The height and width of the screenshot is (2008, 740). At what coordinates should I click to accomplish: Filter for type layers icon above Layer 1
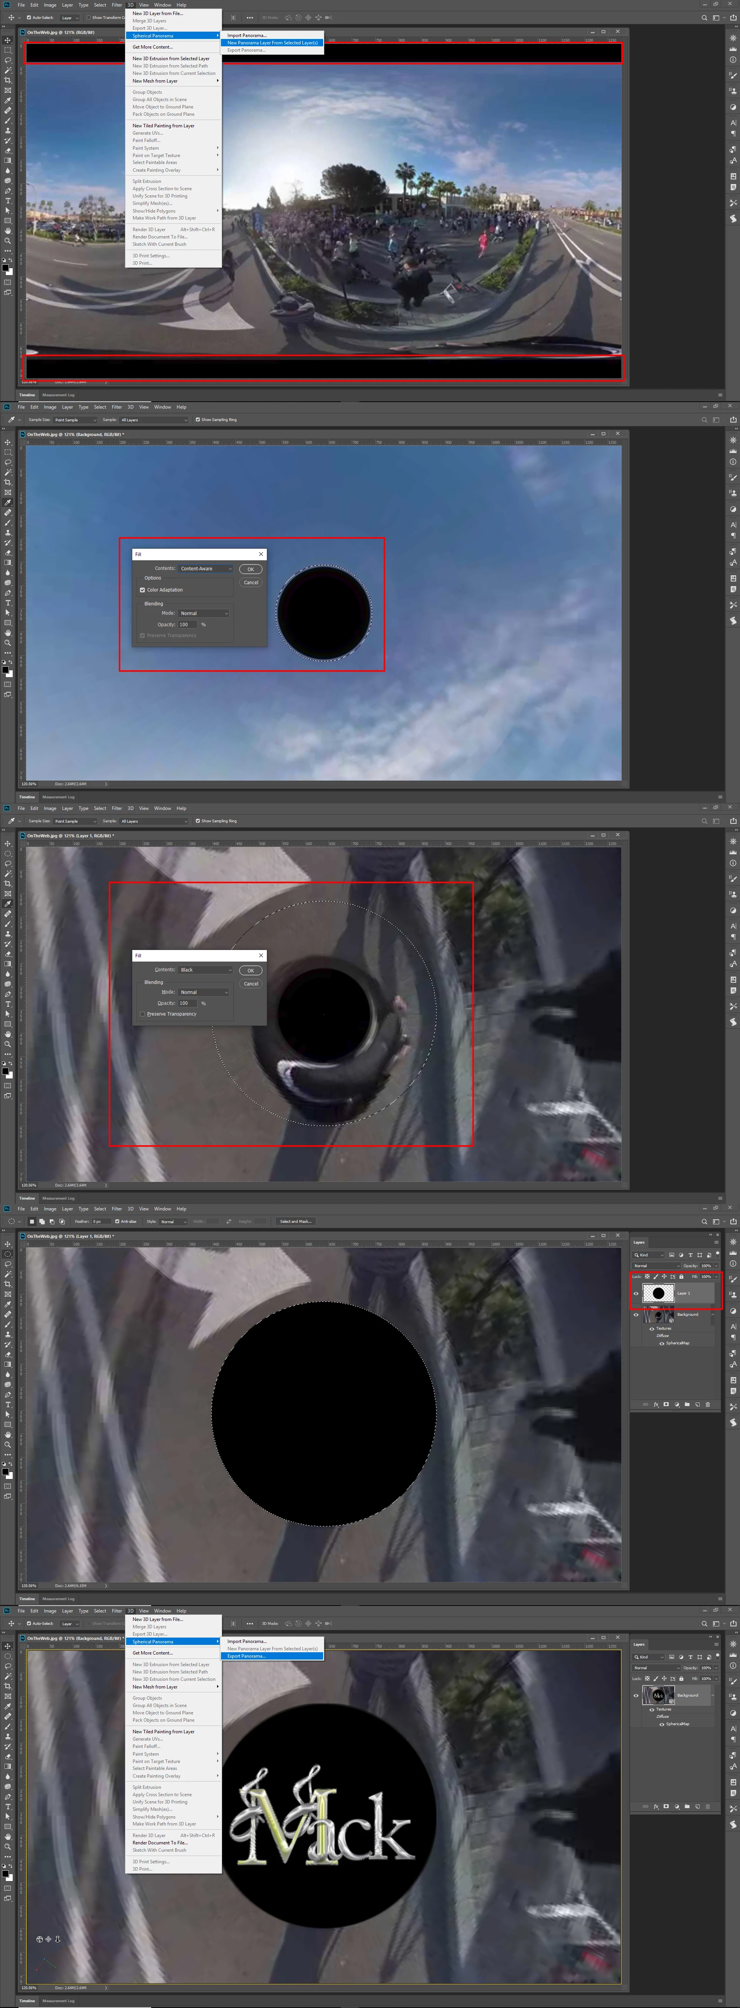coord(690,1255)
